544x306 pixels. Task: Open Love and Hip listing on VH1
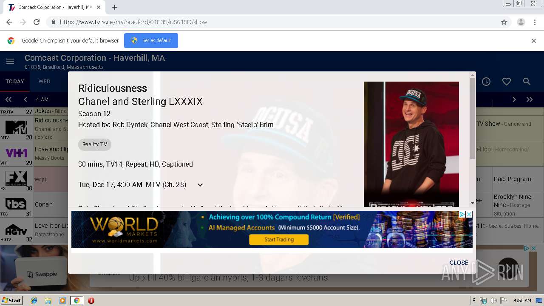click(x=51, y=153)
